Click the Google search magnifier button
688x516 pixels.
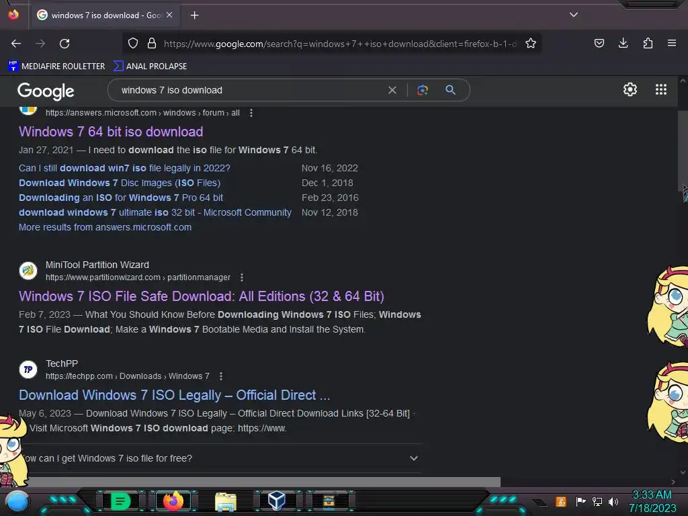click(x=450, y=90)
